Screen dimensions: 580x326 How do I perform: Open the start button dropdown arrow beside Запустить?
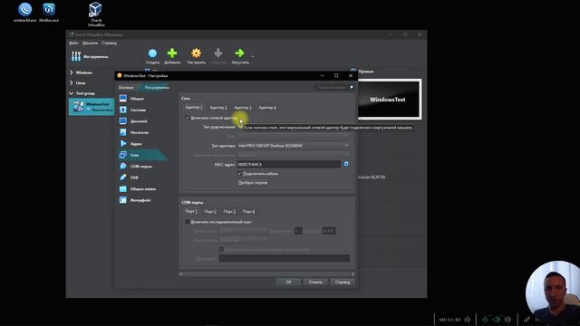point(253,56)
